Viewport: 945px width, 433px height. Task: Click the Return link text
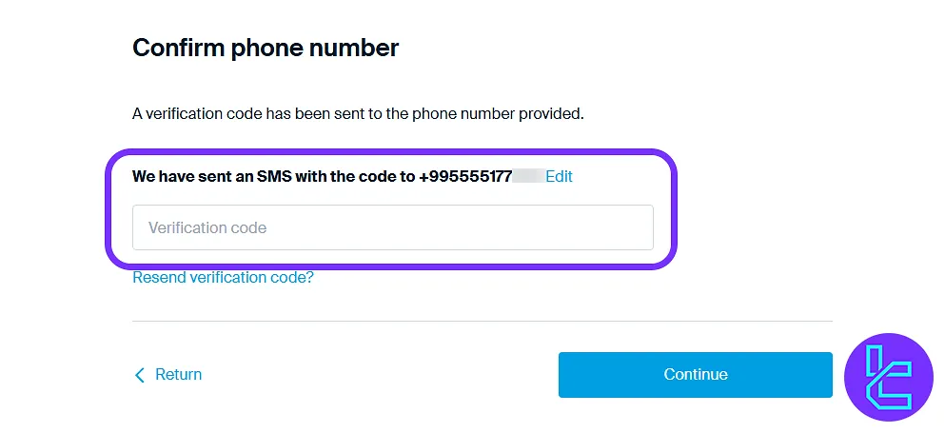[178, 374]
